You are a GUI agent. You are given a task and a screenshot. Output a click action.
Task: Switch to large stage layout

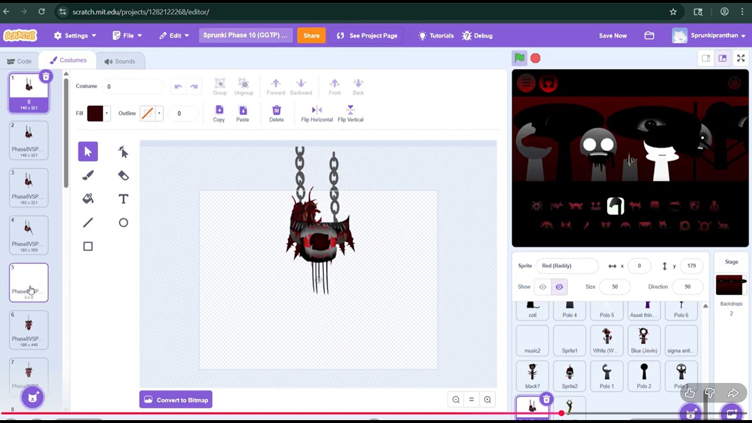(x=723, y=58)
